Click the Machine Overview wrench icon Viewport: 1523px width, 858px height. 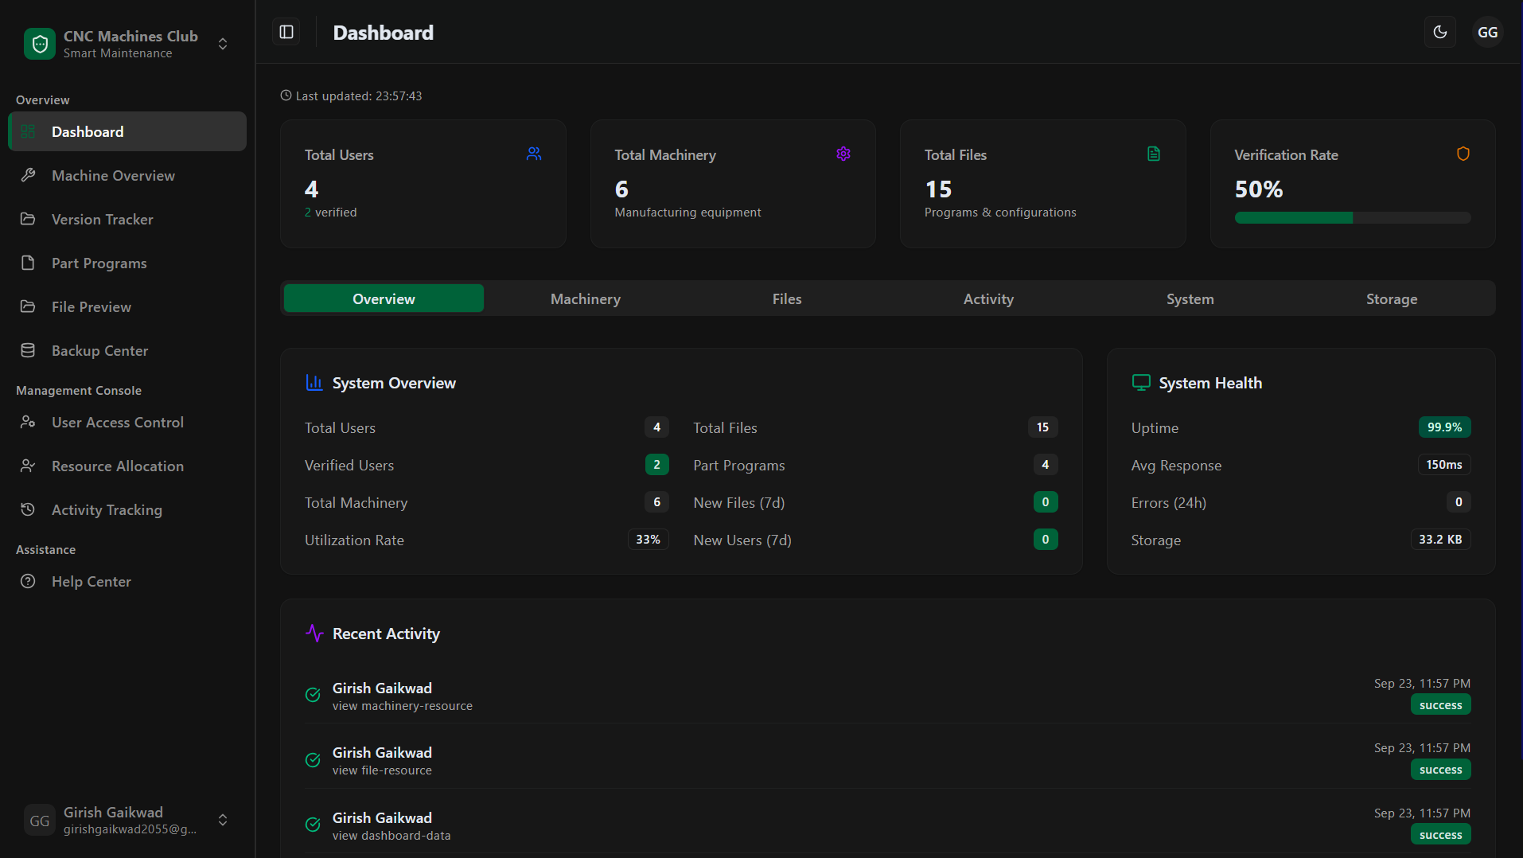(28, 175)
